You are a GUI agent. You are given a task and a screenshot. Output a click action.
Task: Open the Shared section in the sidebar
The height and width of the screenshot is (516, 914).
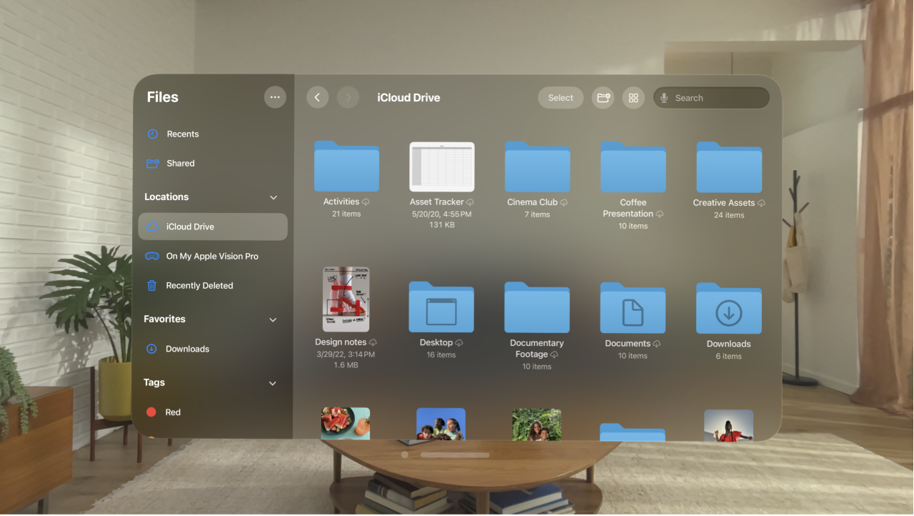coord(180,163)
